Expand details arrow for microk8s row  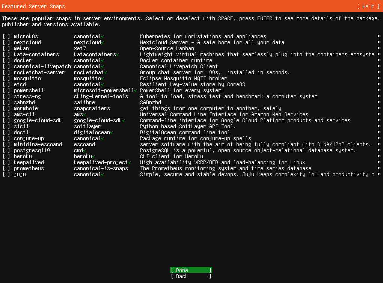point(379,36)
